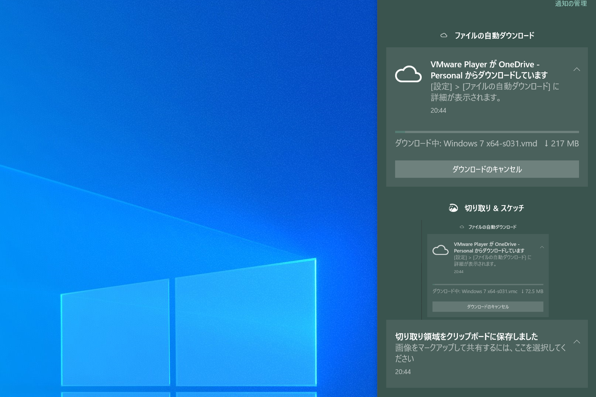Click the 切り取り & スケッチ app icon
The image size is (596, 397).
(x=453, y=208)
